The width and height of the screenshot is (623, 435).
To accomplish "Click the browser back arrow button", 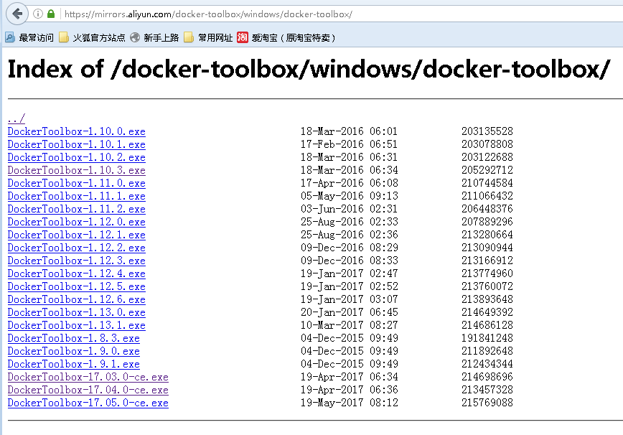I will coord(17,14).
